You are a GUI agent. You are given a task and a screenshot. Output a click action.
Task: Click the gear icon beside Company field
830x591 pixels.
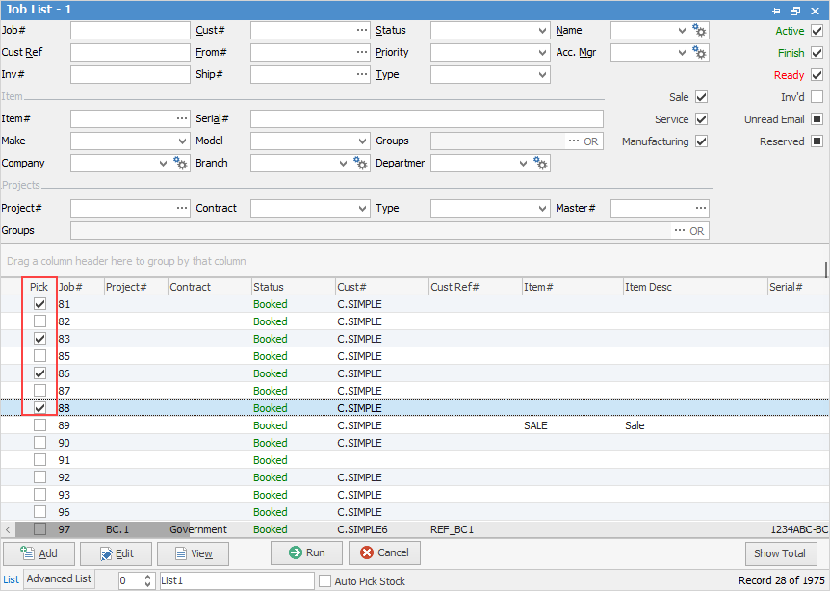tap(180, 164)
